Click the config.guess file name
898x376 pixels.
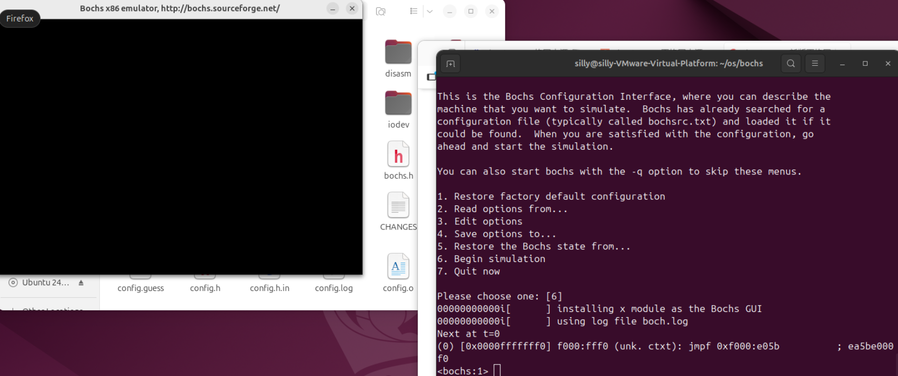[140, 288]
